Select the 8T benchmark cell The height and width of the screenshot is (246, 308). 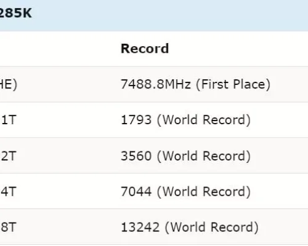pos(8,227)
